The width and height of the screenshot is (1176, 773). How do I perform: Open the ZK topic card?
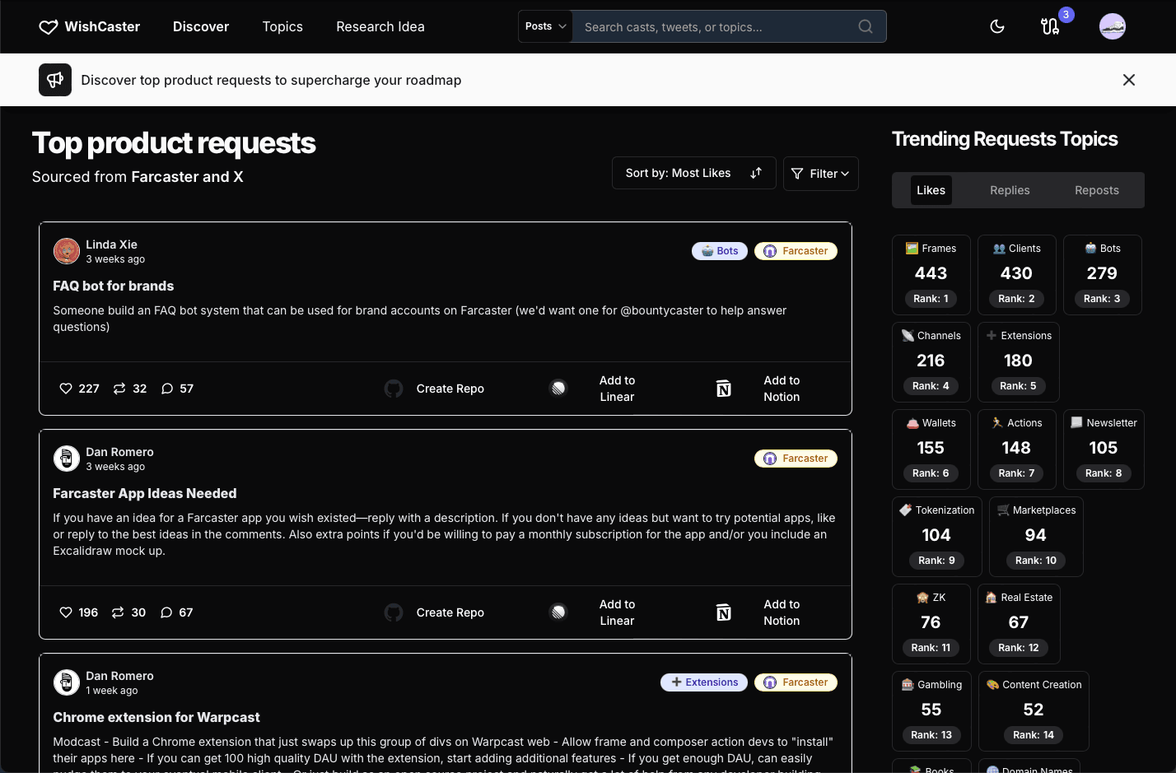[931, 624]
